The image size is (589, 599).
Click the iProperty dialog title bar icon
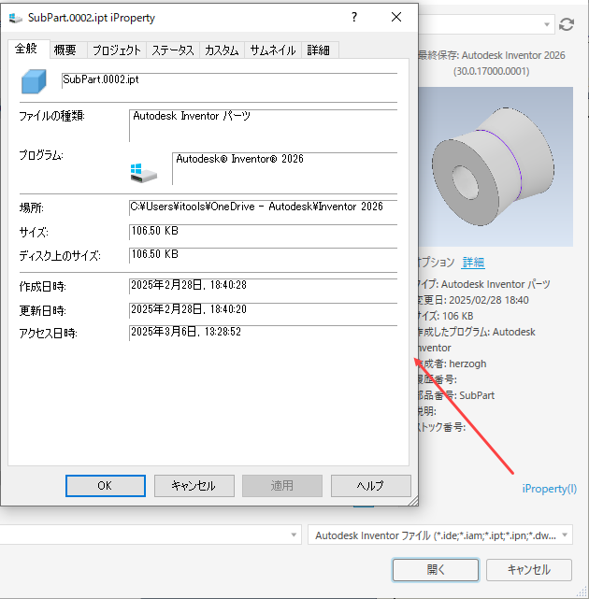pyautogui.click(x=15, y=18)
